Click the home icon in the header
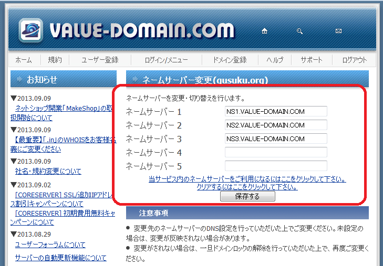Screen dimensions: 383x266 pyautogui.click(x=264, y=31)
